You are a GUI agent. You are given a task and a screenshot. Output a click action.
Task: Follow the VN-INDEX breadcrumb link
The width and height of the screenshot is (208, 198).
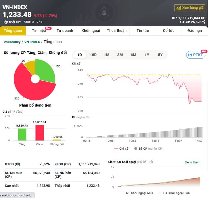32,42
